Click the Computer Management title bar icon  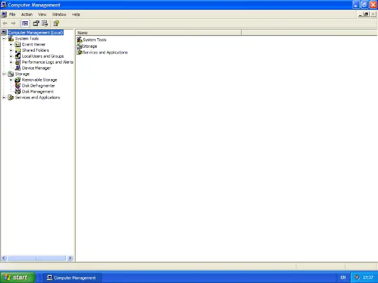[x=4, y=5]
